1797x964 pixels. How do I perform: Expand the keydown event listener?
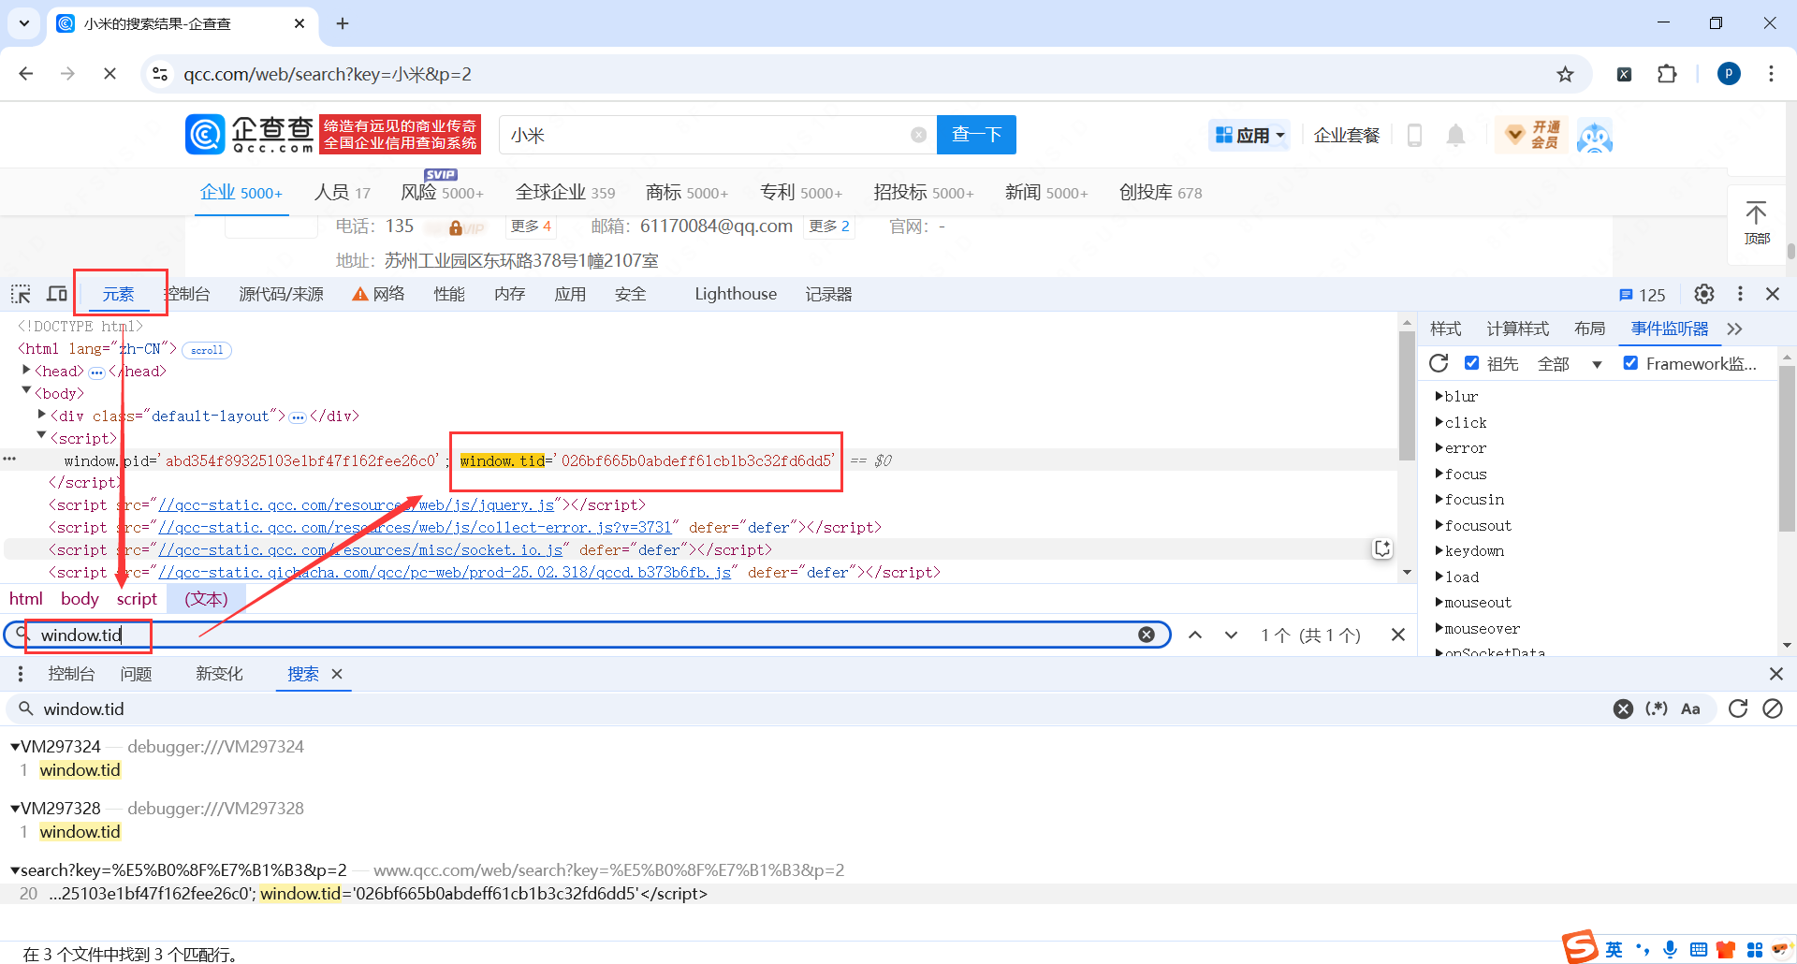(1439, 550)
